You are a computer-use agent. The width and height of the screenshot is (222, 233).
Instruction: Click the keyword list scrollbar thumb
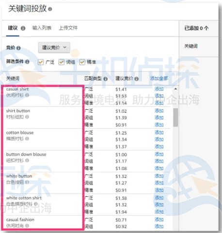point(175,117)
